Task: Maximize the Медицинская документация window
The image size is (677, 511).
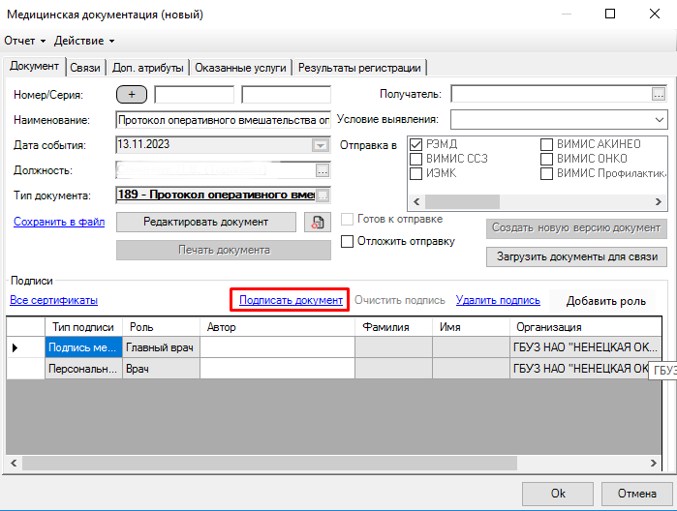Action: pyautogui.click(x=610, y=14)
